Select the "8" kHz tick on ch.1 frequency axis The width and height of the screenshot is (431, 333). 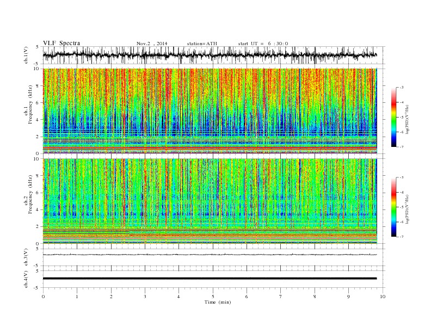pyautogui.click(x=38, y=86)
